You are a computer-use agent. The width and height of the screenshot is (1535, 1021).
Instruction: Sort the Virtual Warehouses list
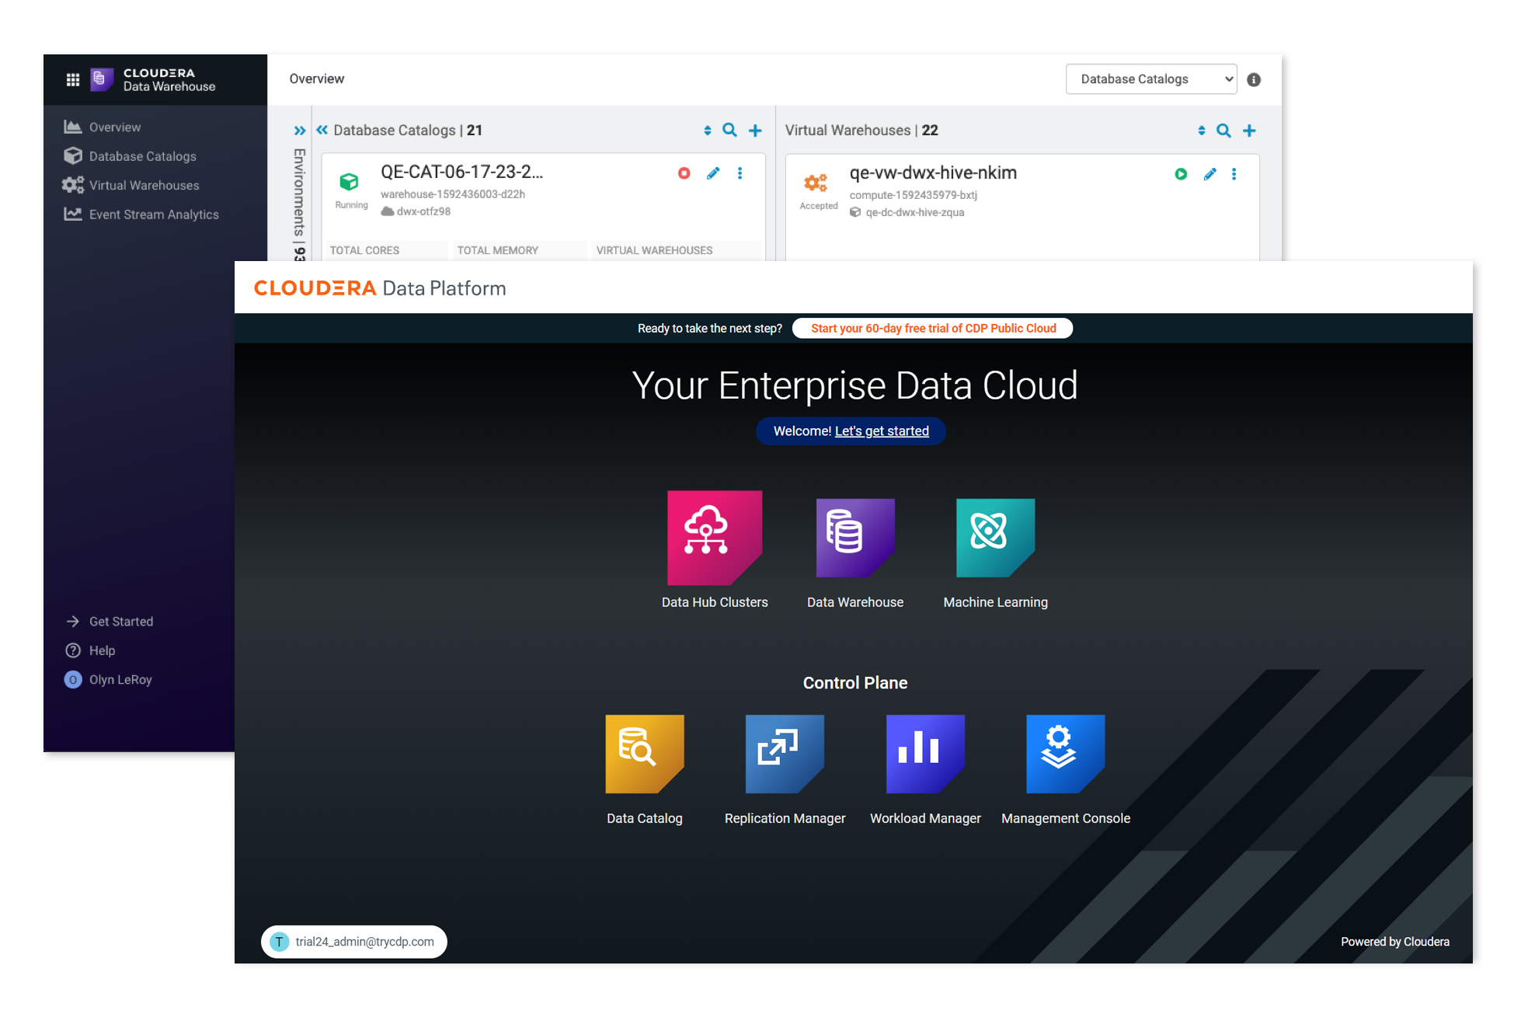pos(1202,131)
